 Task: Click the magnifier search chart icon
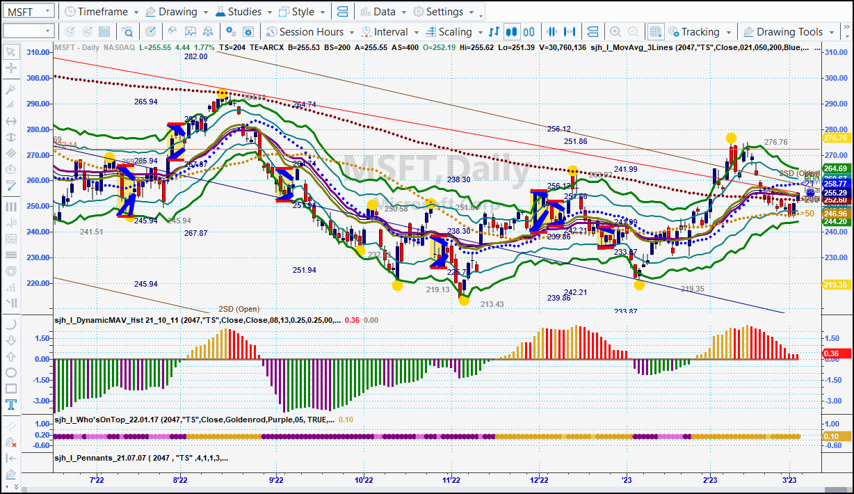click(x=128, y=31)
